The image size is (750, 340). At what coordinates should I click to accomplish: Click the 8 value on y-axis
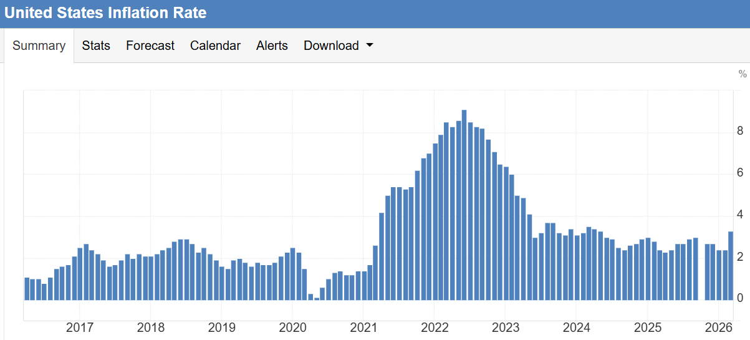click(x=739, y=131)
